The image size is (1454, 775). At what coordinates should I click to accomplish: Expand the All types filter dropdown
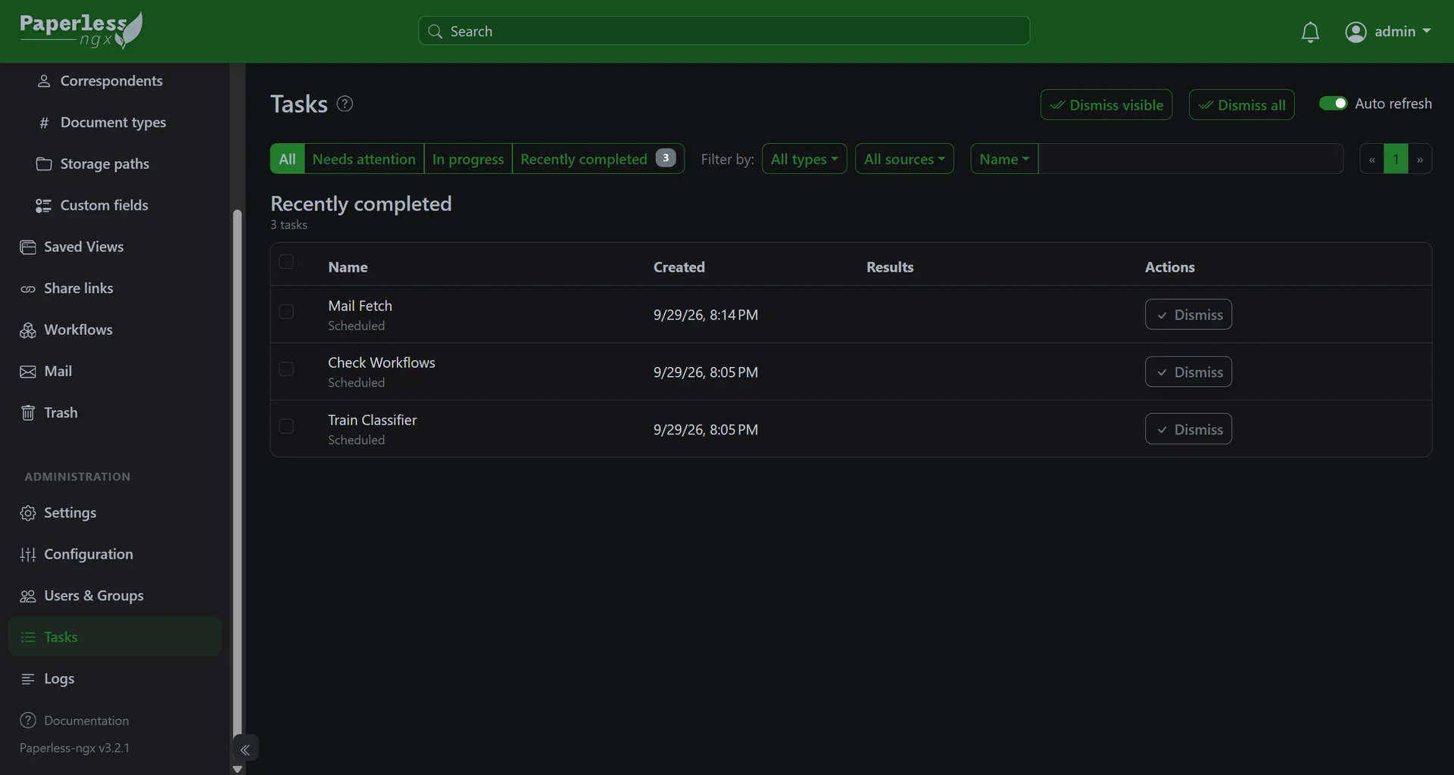click(804, 159)
